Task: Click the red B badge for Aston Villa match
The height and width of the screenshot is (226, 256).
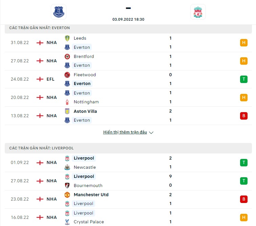Action: click(243, 116)
